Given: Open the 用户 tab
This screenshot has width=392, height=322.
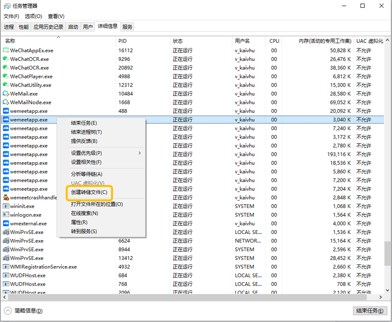Looking at the screenshot, I should pyautogui.click(x=88, y=27).
